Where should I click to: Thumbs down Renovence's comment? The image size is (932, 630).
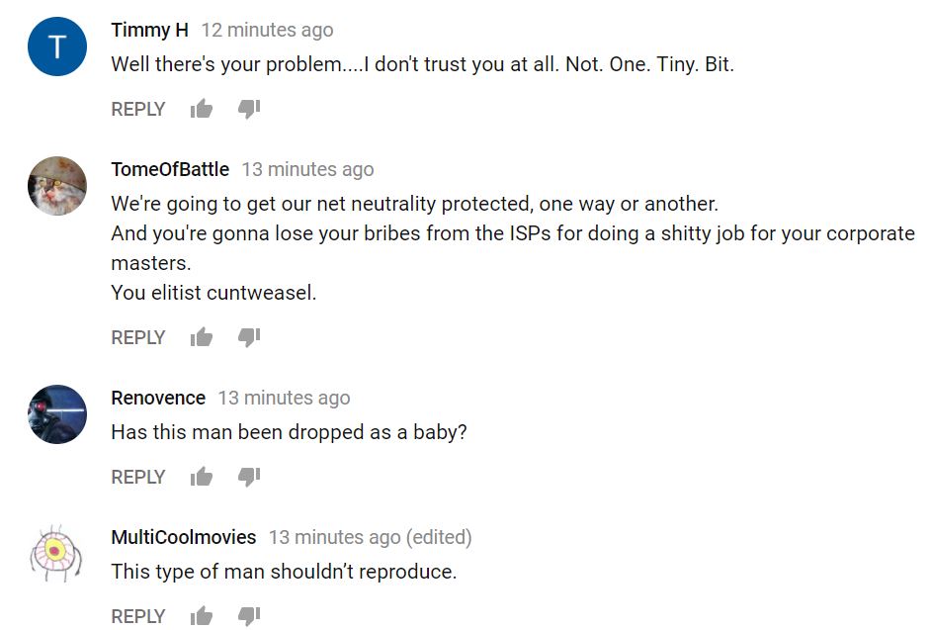point(249,477)
